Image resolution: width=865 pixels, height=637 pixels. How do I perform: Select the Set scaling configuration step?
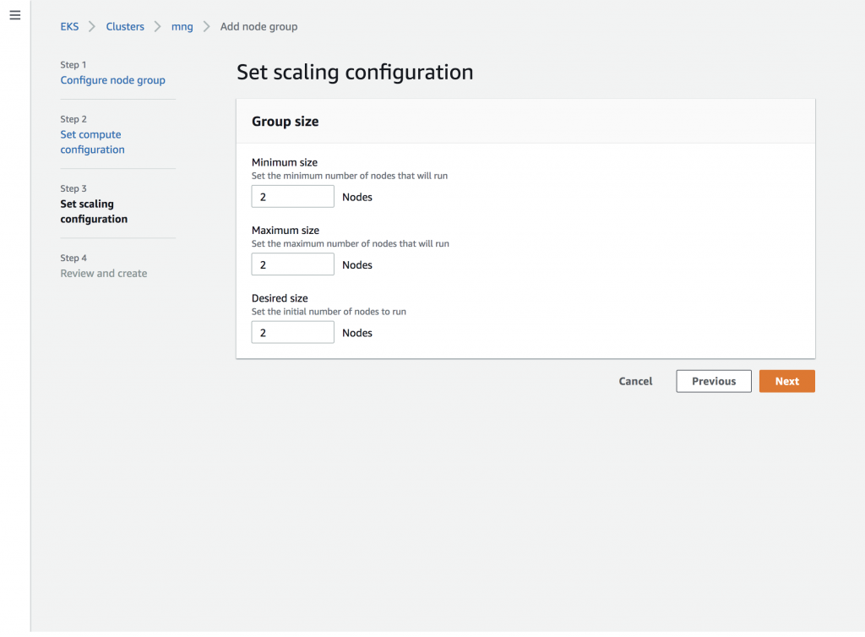94,211
